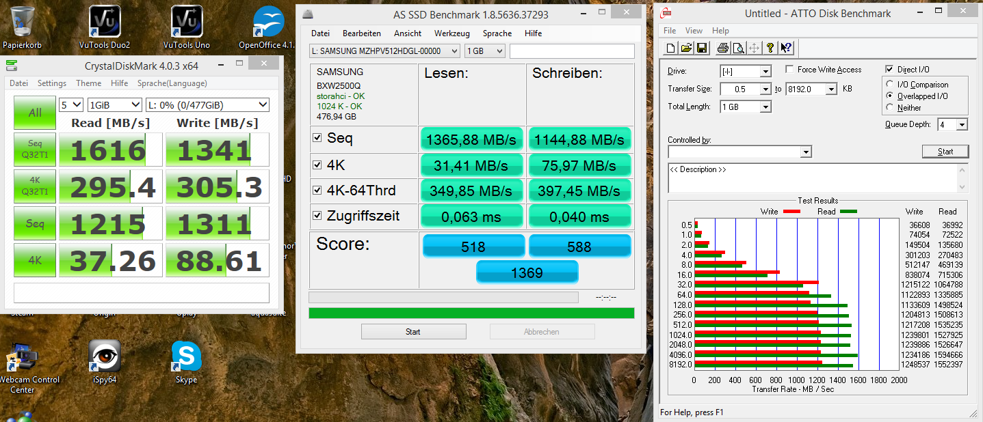Viewport: 983px width, 422px height.
Task: Open the ATTO File menu
Action: (670, 31)
